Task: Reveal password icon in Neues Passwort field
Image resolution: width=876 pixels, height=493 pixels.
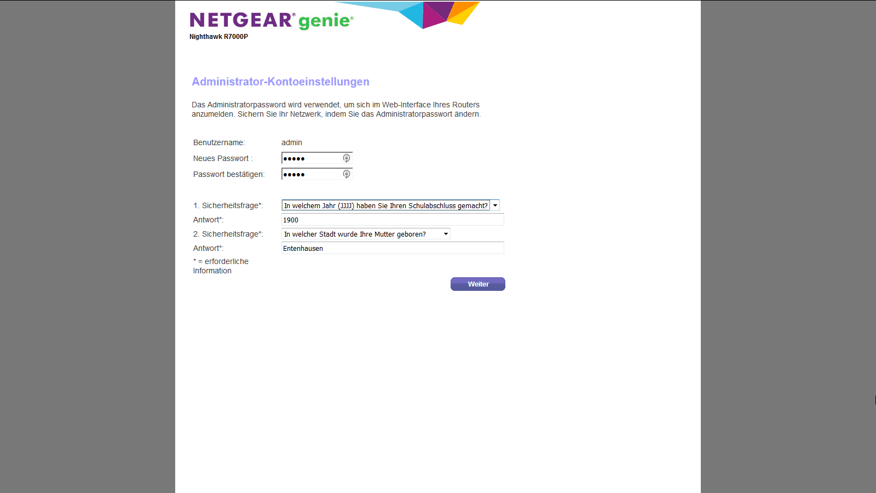Action: 347,158
